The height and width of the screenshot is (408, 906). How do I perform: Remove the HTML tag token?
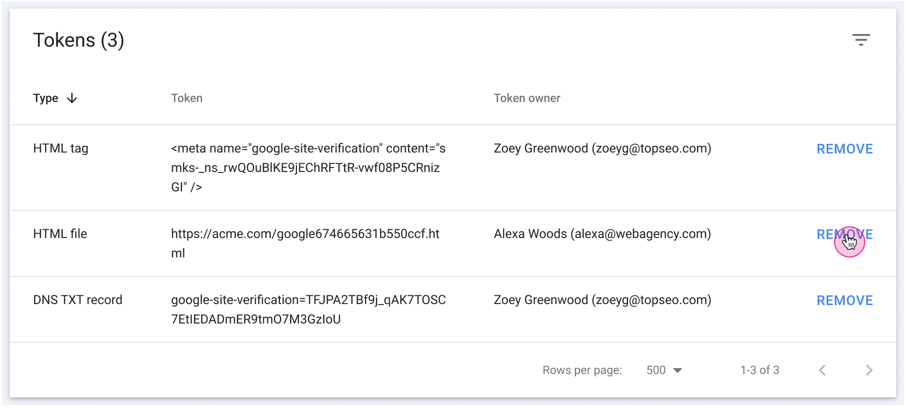[845, 149]
